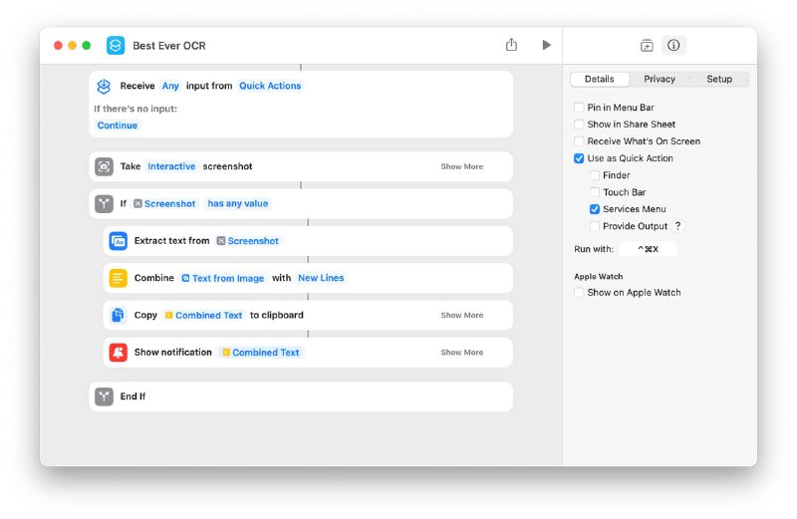Enable Show on Apple Watch
797x519 pixels.
point(579,292)
